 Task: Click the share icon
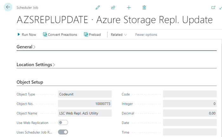point(113,7)
